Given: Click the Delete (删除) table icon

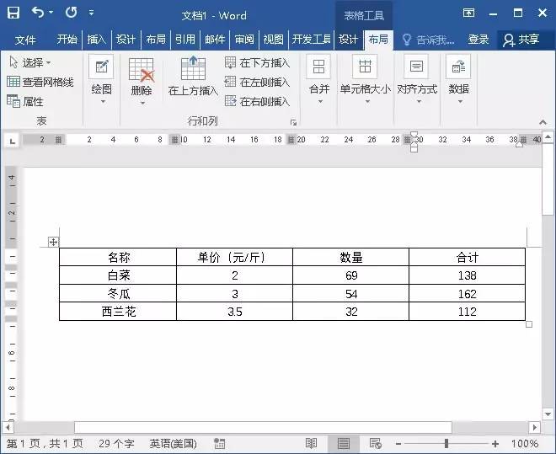Looking at the screenshot, I should click(x=142, y=71).
